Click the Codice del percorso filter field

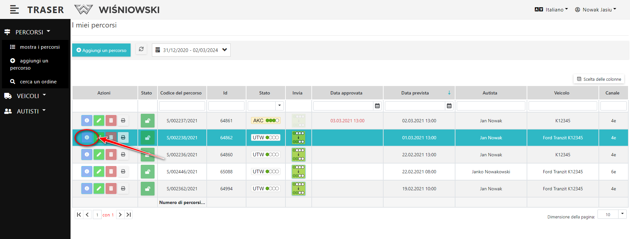pos(182,106)
